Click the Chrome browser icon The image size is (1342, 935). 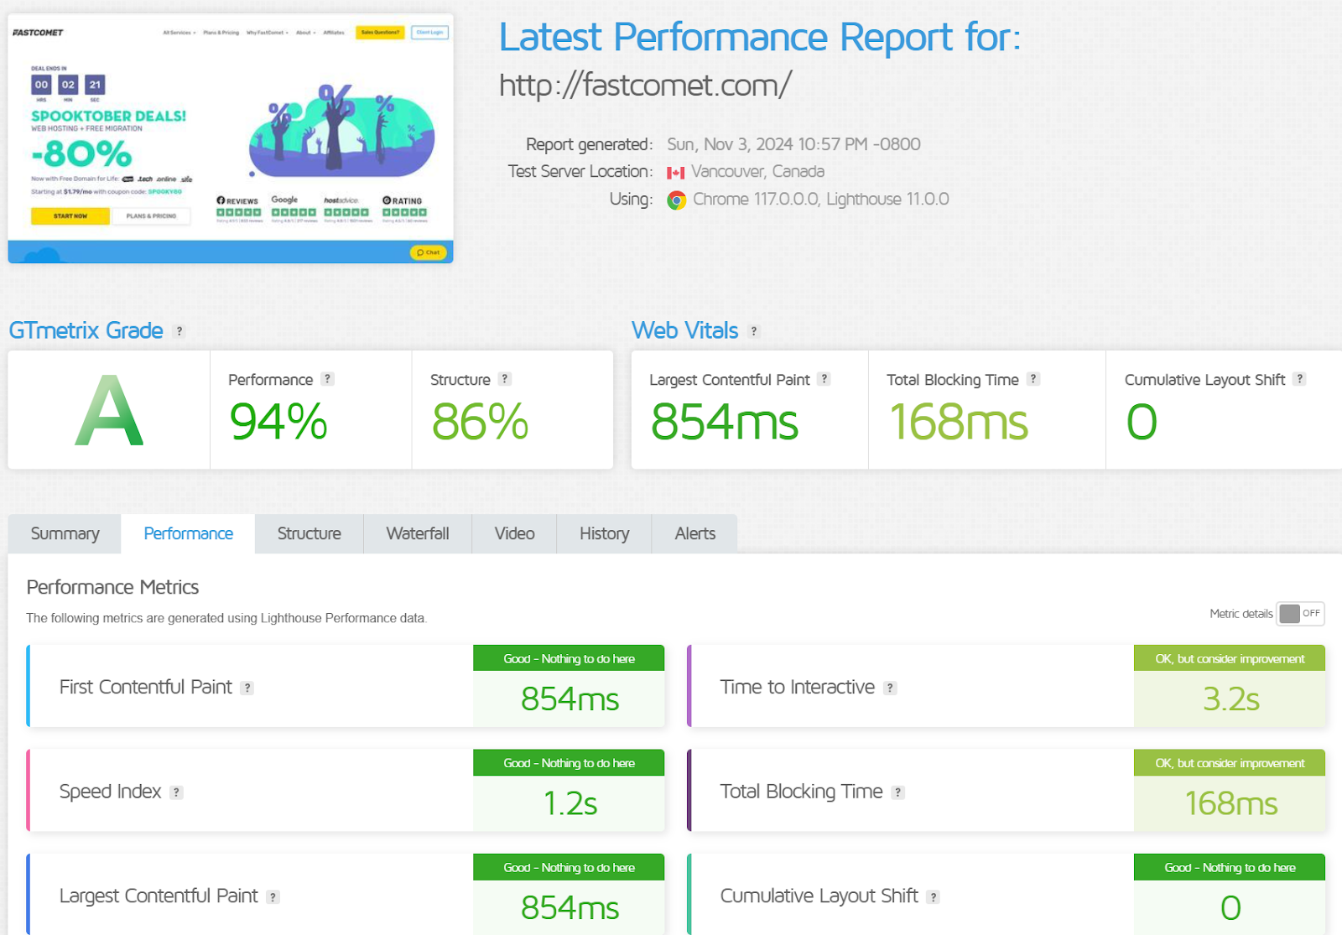pyautogui.click(x=678, y=200)
